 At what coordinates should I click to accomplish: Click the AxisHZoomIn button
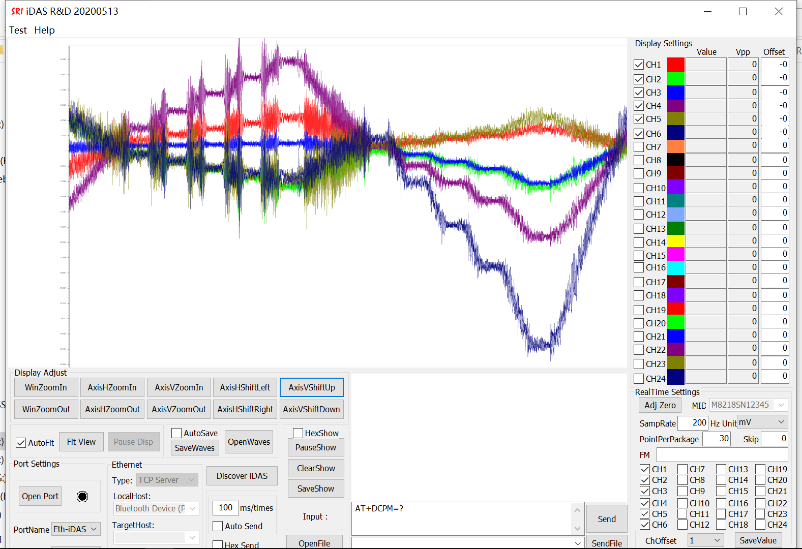[112, 387]
